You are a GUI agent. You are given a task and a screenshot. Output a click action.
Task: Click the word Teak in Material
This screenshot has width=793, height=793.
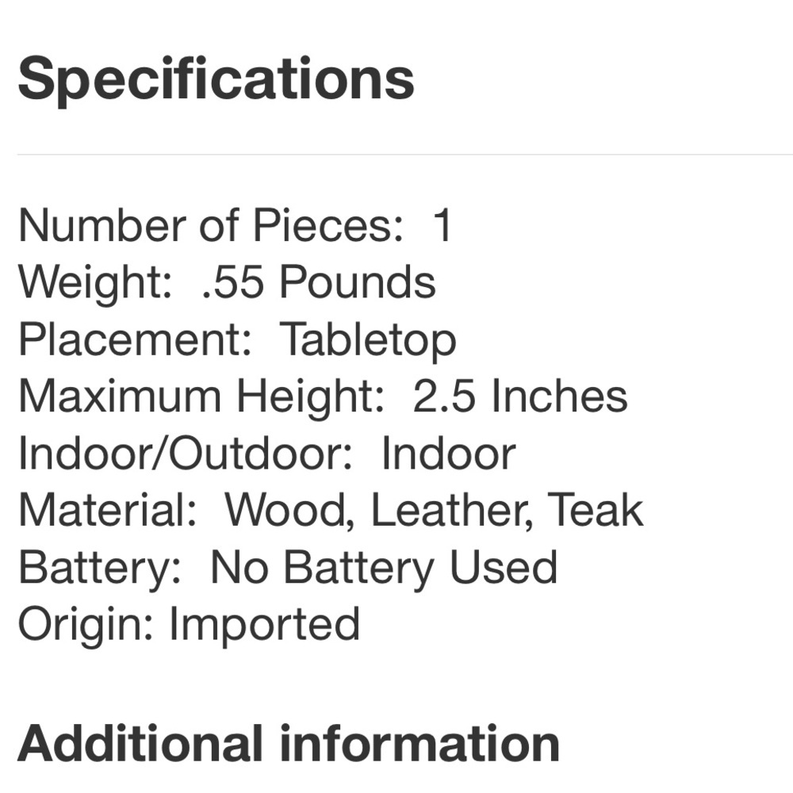coord(596,511)
